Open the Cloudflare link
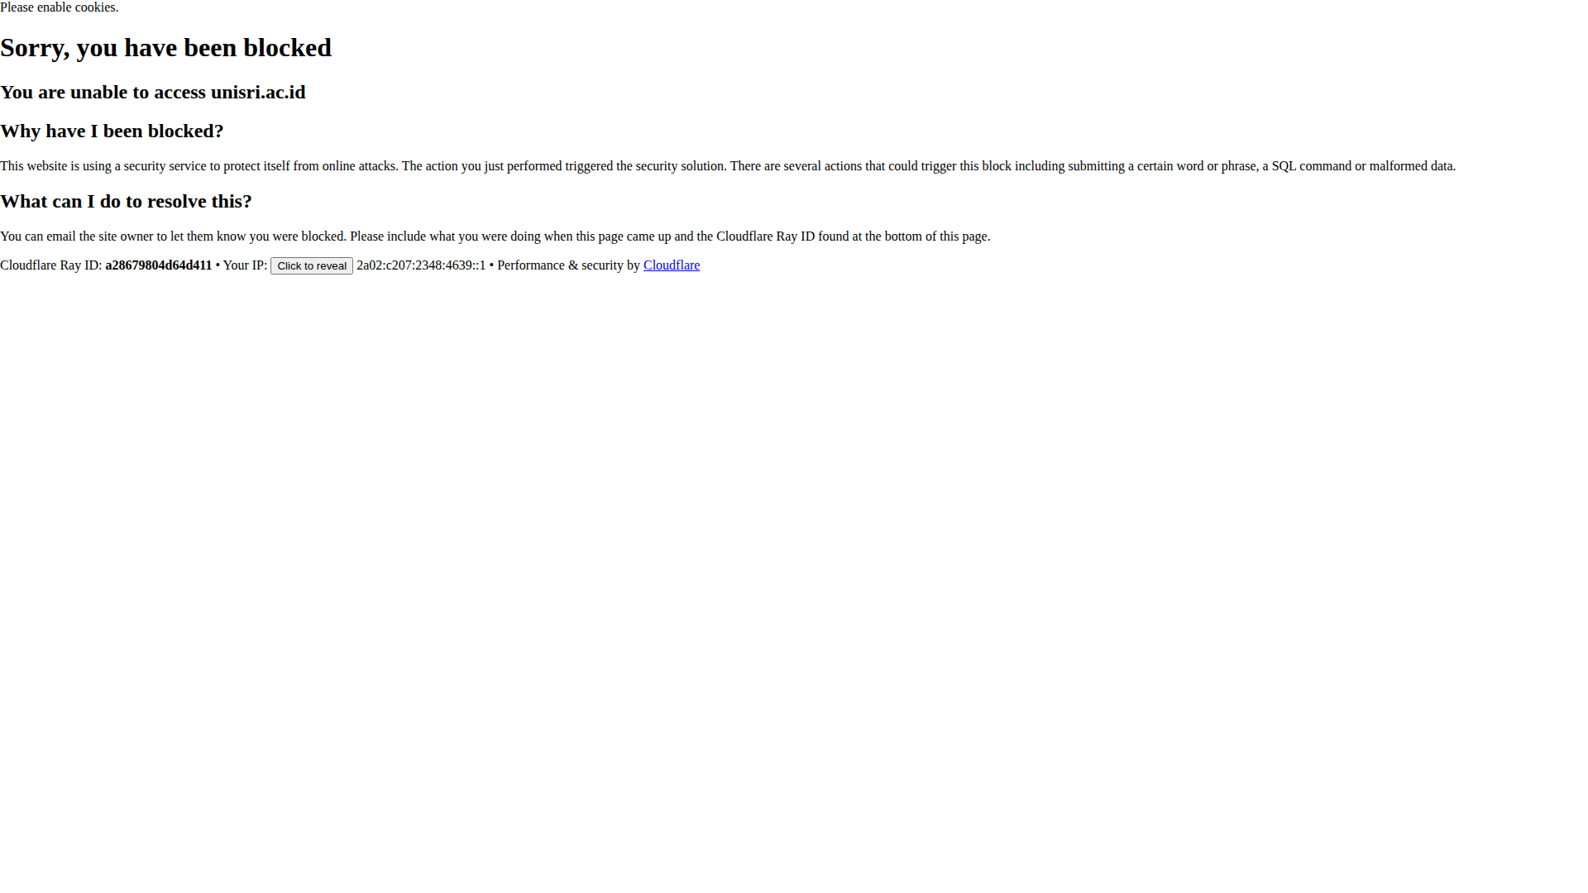Screen dimensions: 1588x893 point(672,265)
